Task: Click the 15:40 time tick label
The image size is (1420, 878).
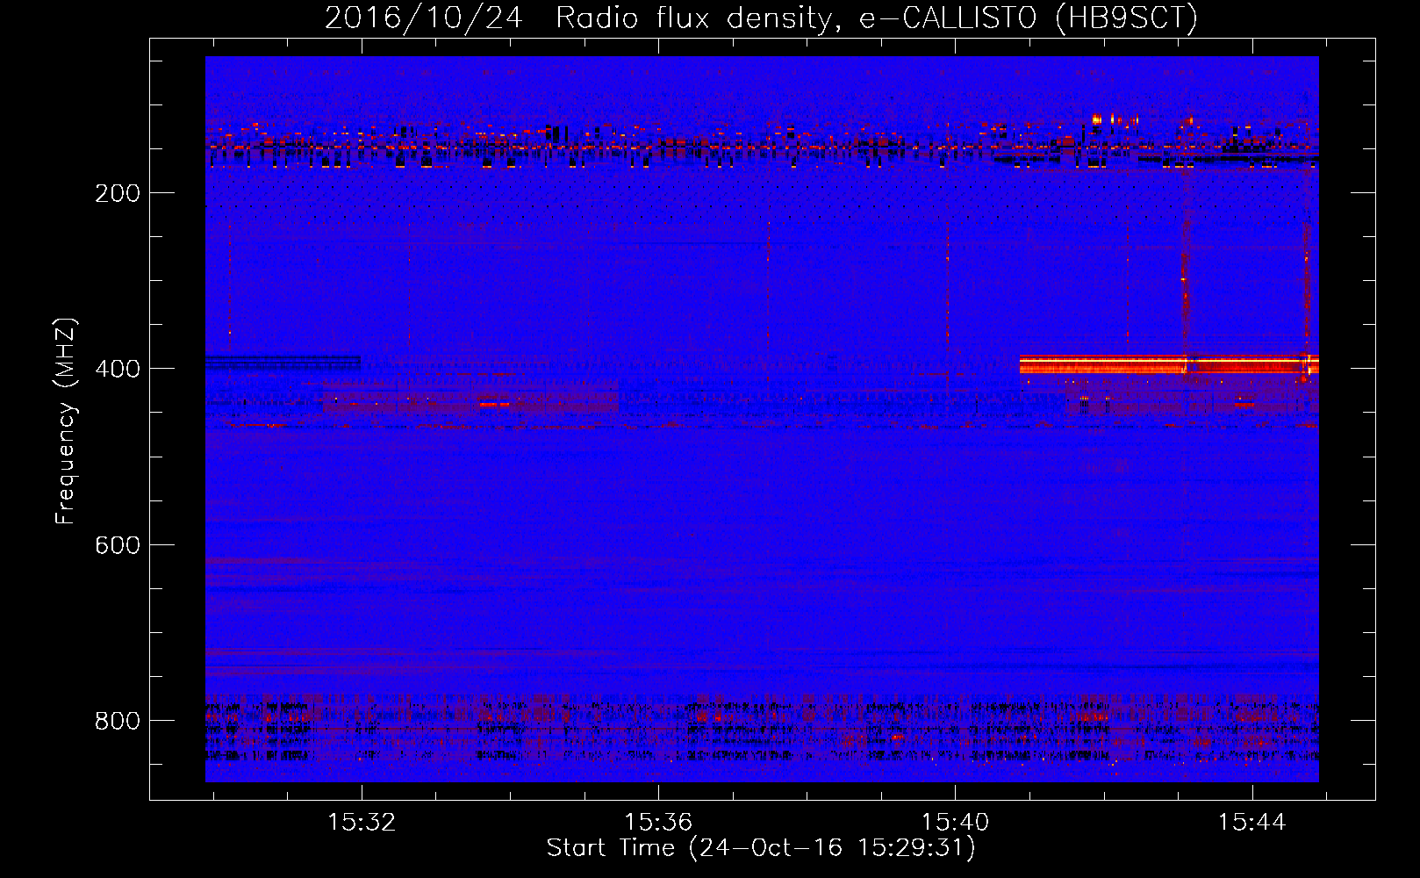Action: click(x=954, y=822)
